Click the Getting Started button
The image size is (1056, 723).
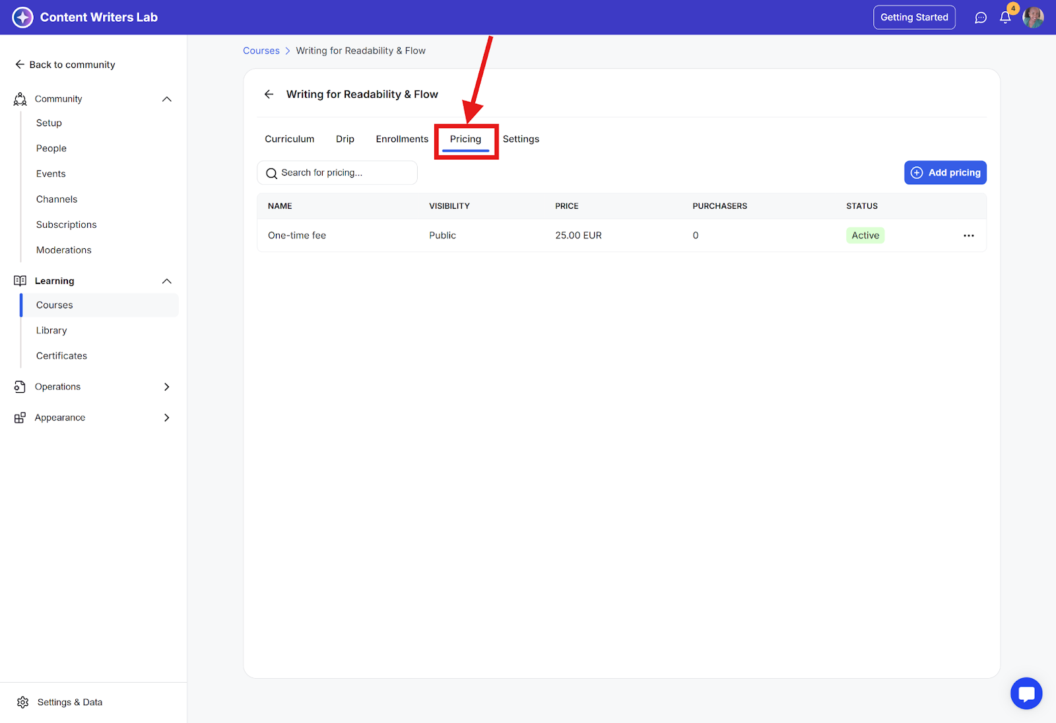[x=914, y=18]
